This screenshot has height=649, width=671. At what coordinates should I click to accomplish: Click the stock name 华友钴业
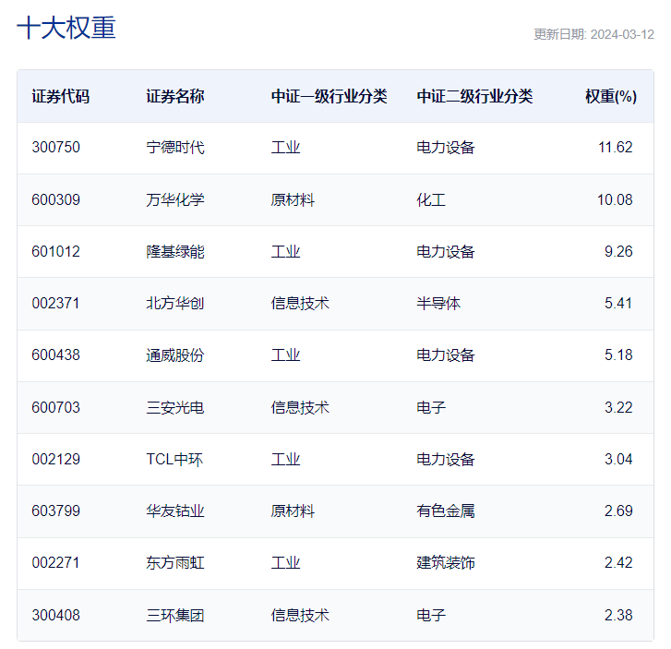pos(175,511)
